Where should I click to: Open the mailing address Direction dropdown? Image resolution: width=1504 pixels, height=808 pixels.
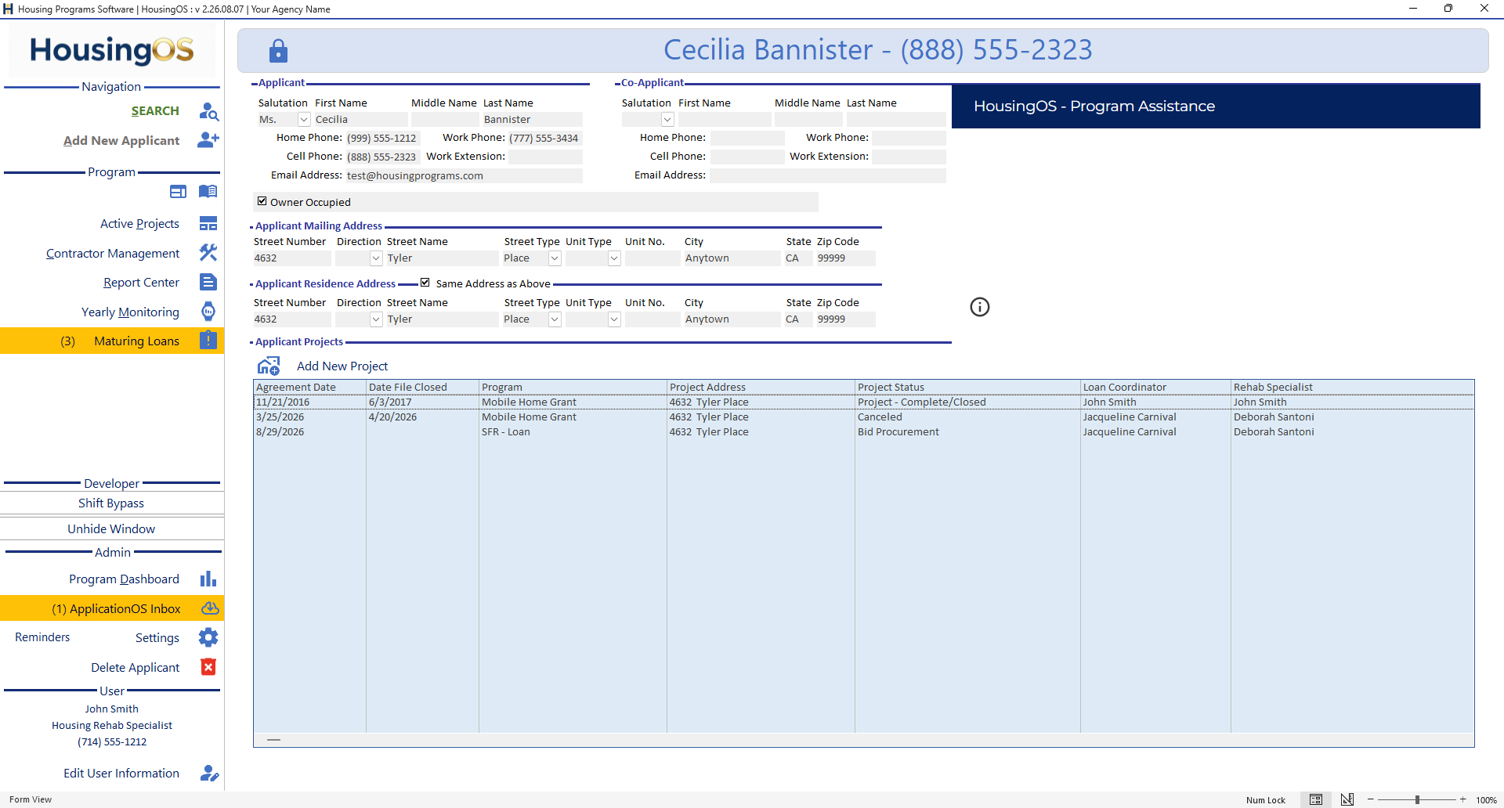point(376,258)
